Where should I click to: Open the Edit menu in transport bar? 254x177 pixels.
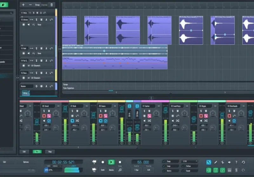[4, 162]
